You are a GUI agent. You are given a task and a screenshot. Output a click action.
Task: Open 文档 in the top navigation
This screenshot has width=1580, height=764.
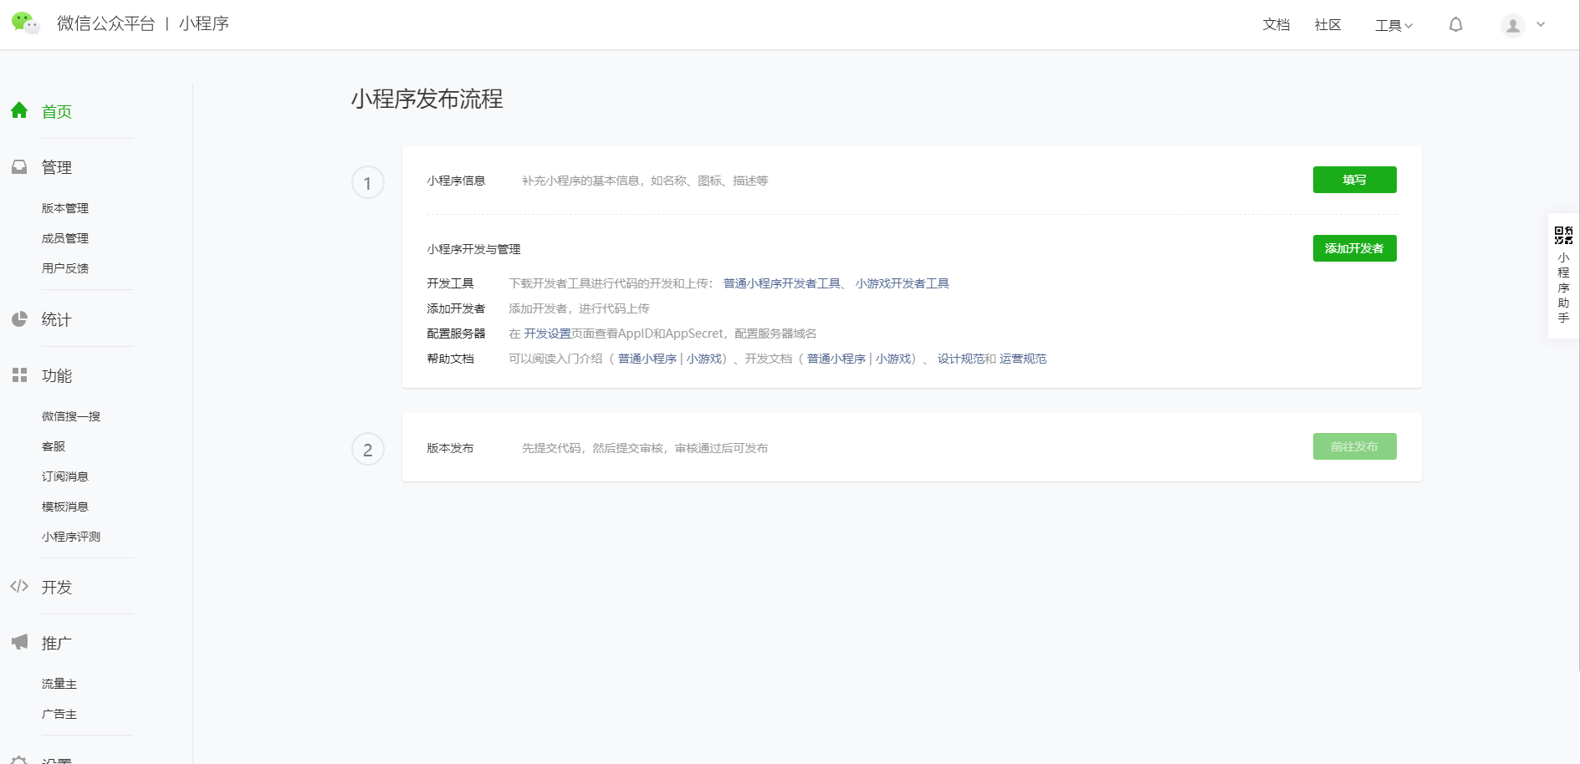pos(1276,25)
